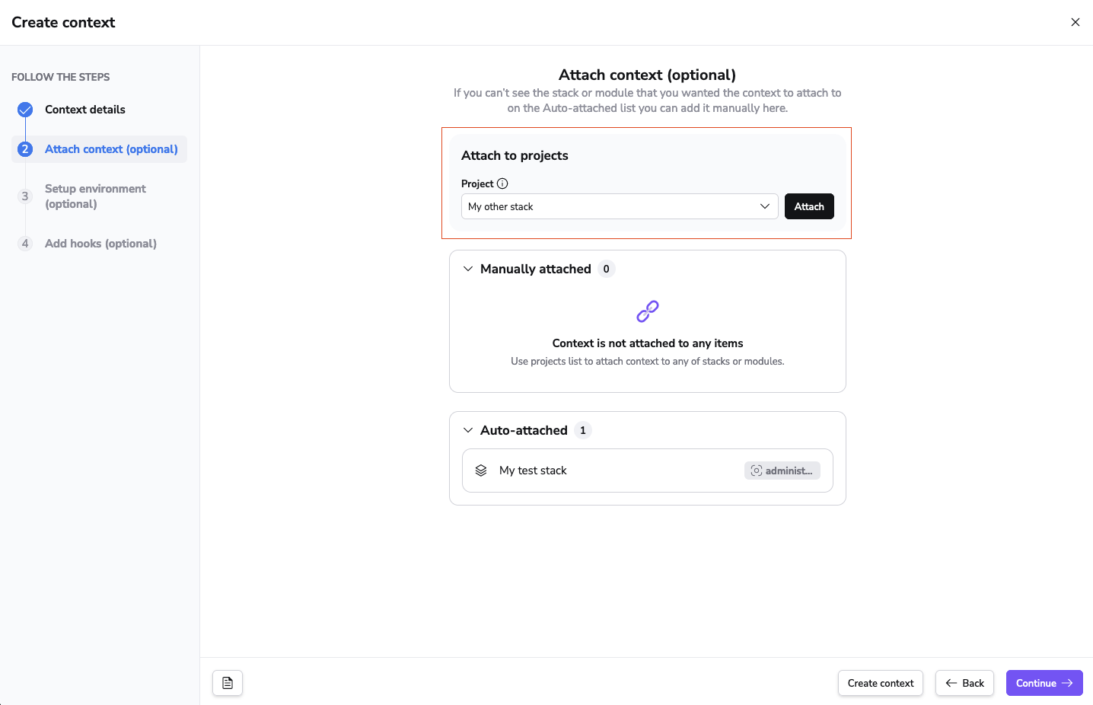Click the document icon in the footer
Viewport: 1093px width, 705px height.
[228, 683]
